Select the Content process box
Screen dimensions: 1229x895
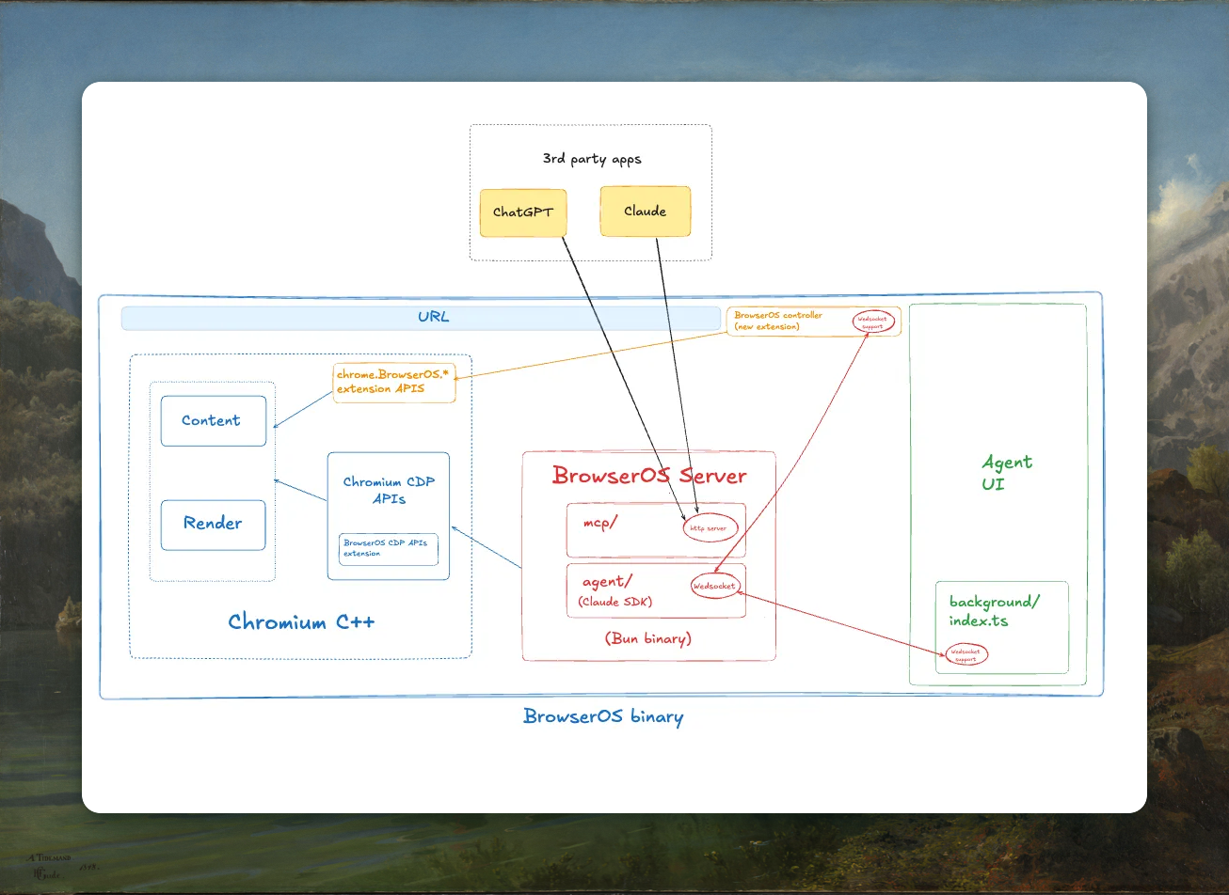213,420
